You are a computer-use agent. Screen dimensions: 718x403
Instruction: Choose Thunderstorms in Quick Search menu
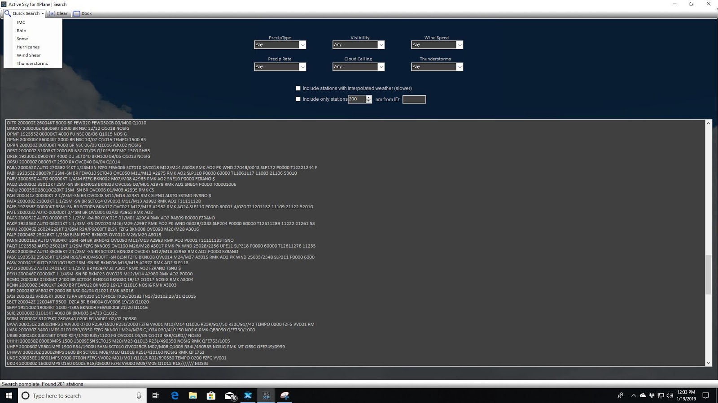(x=33, y=64)
